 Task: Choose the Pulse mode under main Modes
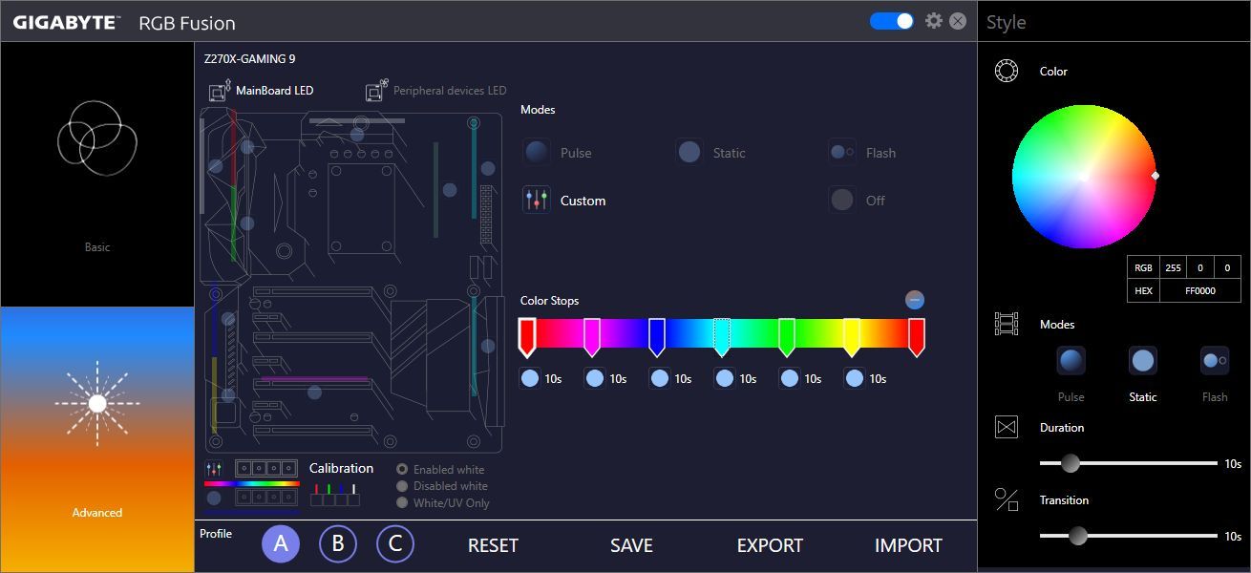pos(558,152)
